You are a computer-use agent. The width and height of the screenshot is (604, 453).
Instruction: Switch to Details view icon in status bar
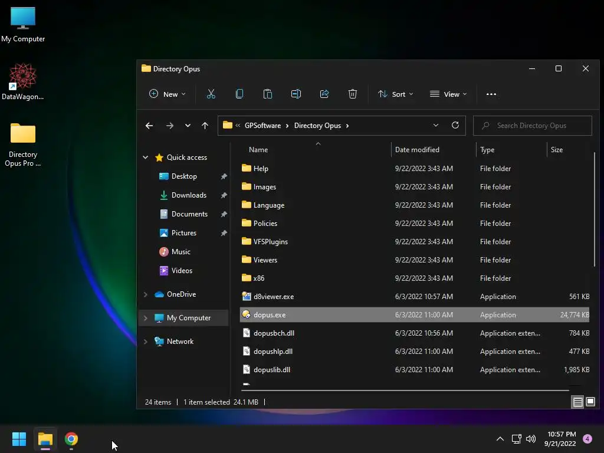tap(578, 402)
